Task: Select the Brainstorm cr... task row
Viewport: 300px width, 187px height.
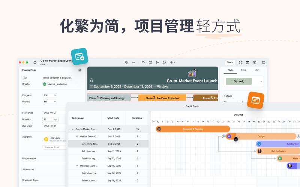Action: tap(108, 173)
